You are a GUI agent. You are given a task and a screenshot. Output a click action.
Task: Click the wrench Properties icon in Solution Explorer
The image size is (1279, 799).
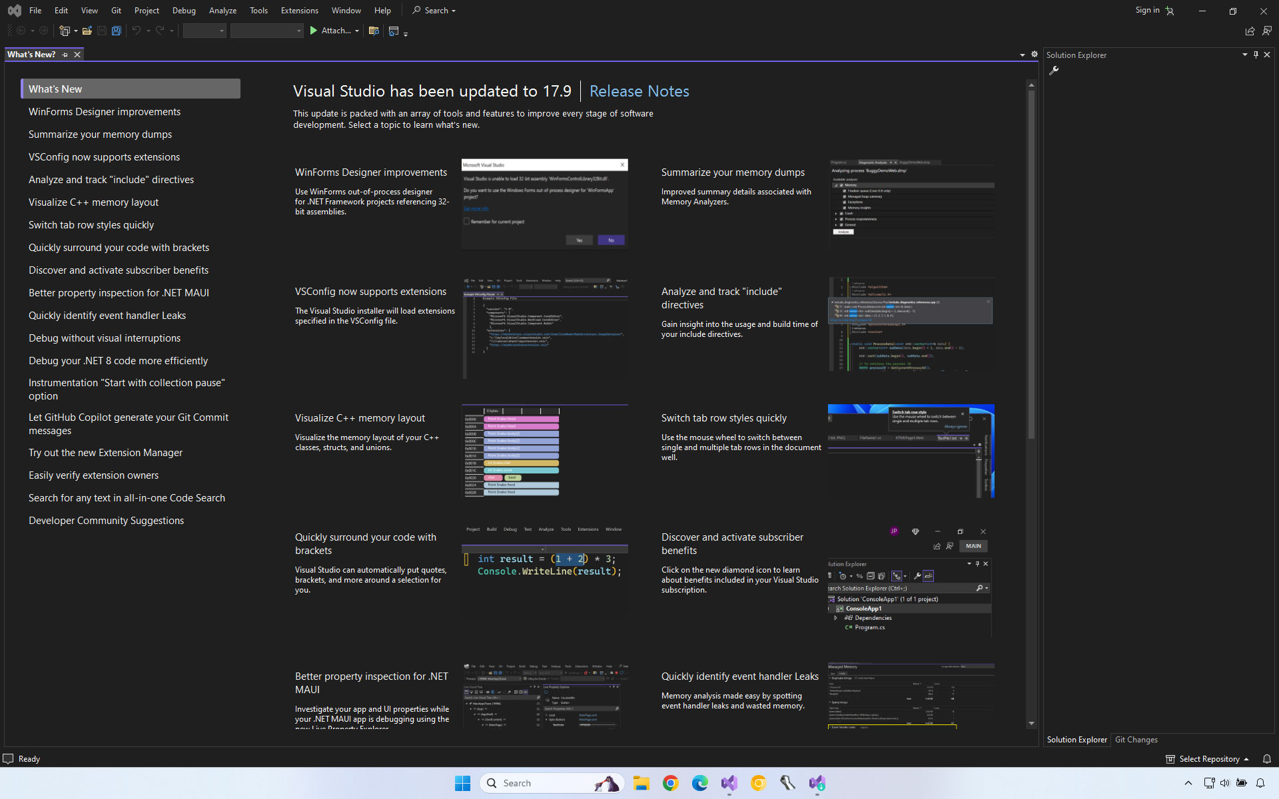pos(1054,71)
